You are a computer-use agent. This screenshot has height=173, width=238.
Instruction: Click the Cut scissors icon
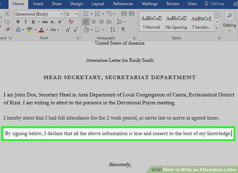point(7,14)
